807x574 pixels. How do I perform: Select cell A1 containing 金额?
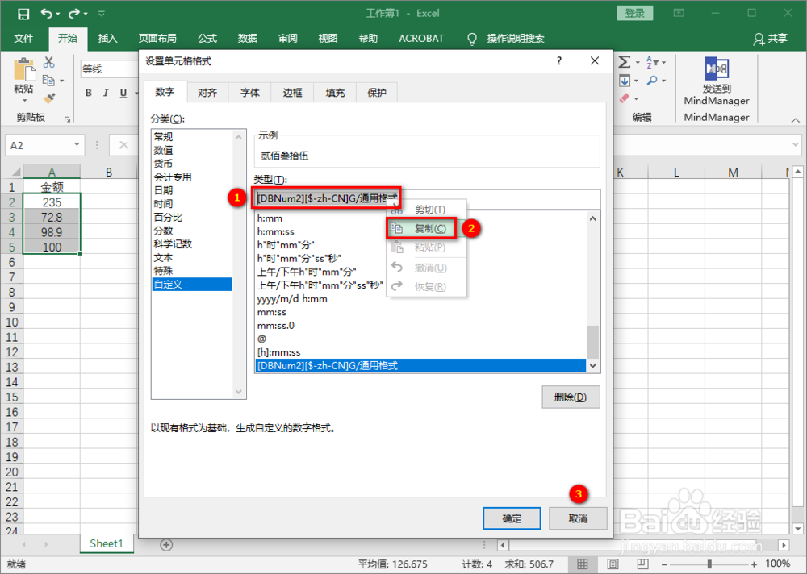[52, 186]
